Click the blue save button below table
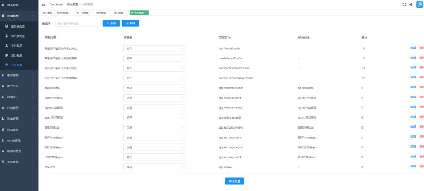 (x=234, y=181)
